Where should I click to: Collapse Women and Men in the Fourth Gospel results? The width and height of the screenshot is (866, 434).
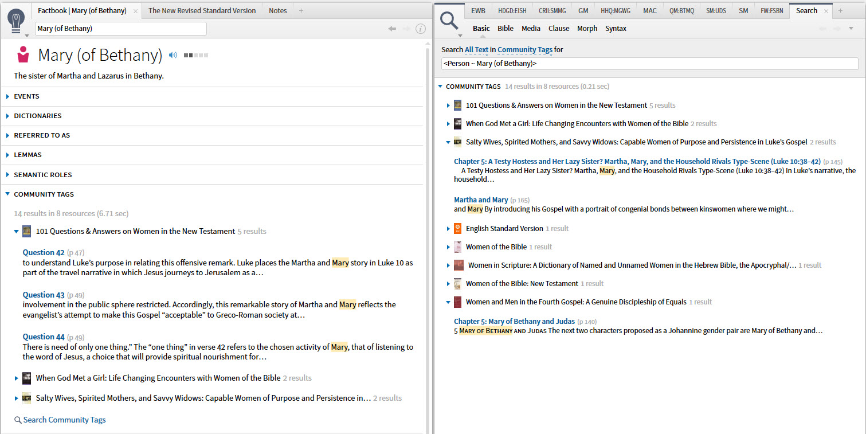point(448,302)
